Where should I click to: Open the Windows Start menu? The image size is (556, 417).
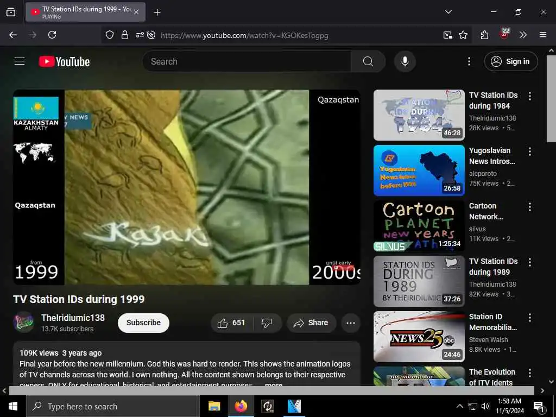pos(13,406)
